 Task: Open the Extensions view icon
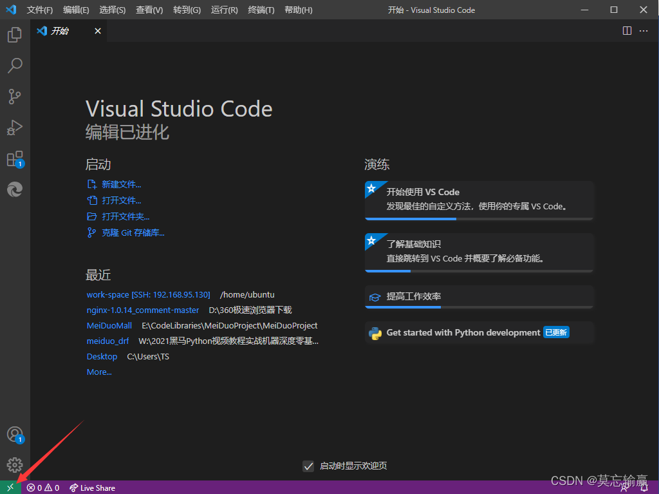pyautogui.click(x=15, y=158)
